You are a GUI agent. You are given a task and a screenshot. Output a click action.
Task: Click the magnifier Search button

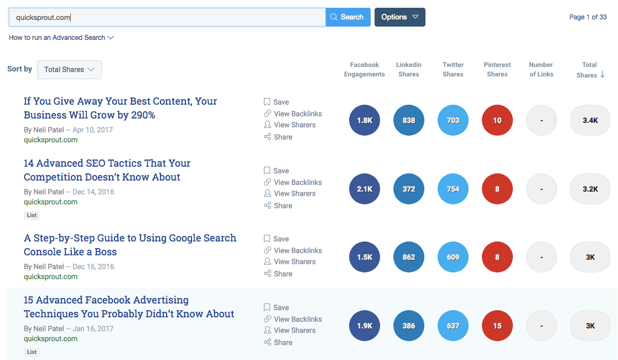(x=347, y=17)
